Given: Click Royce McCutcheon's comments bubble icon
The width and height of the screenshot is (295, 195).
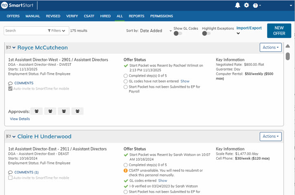Looking at the screenshot, I should pos(10,83).
